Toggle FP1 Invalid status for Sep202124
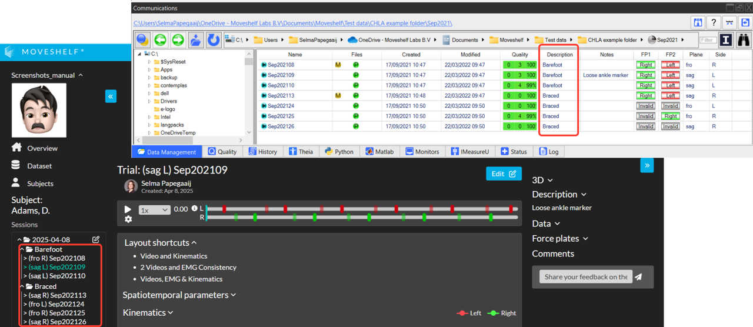Viewport: 753px width, 327px height. click(x=645, y=106)
